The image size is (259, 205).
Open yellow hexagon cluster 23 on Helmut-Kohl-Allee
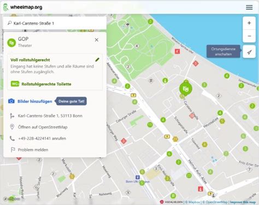tap(175, 139)
